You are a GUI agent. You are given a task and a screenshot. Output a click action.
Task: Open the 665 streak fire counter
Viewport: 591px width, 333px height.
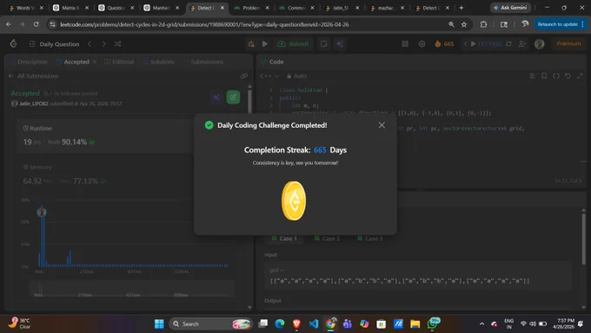[x=444, y=43]
